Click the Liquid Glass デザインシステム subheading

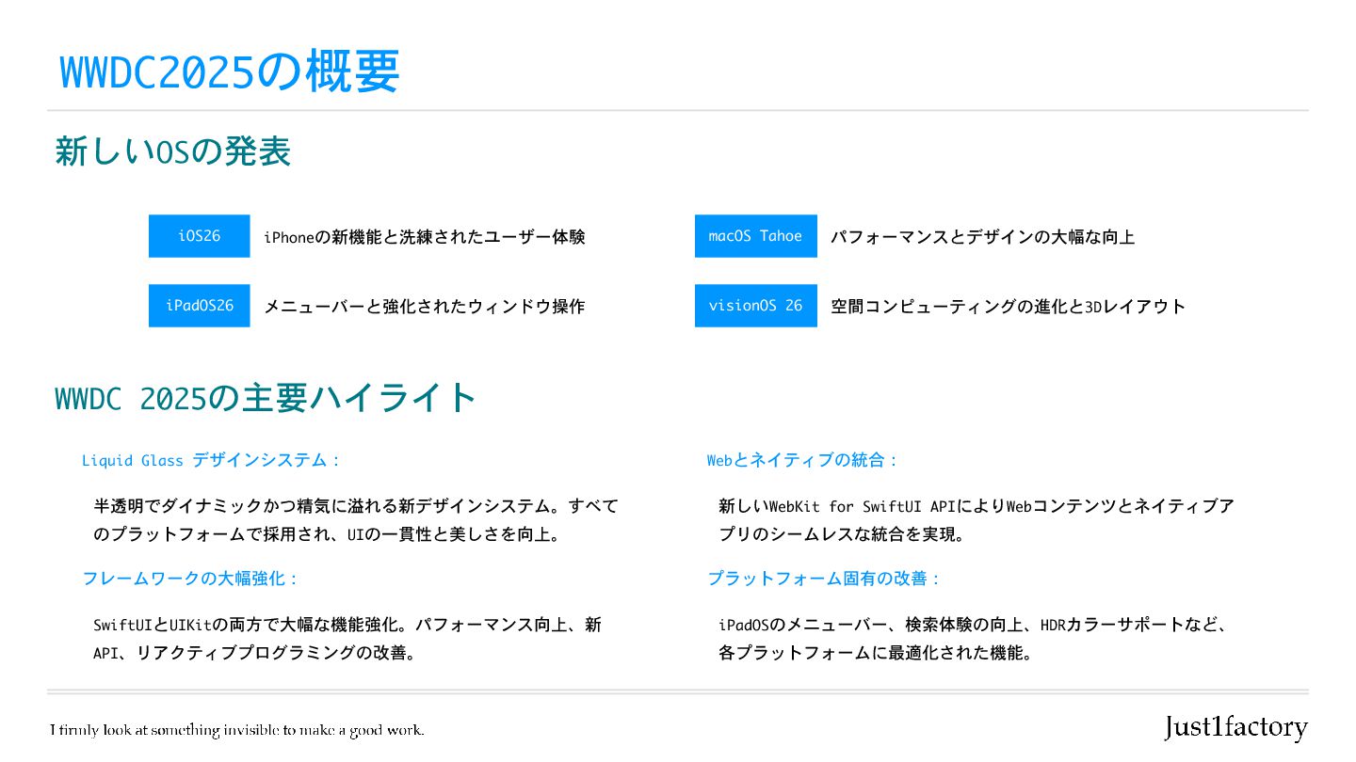coord(211,460)
